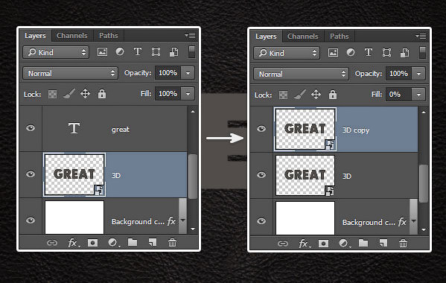Open Normal blend mode dropdown, right panel
This screenshot has height=283, width=446.
[x=301, y=74]
